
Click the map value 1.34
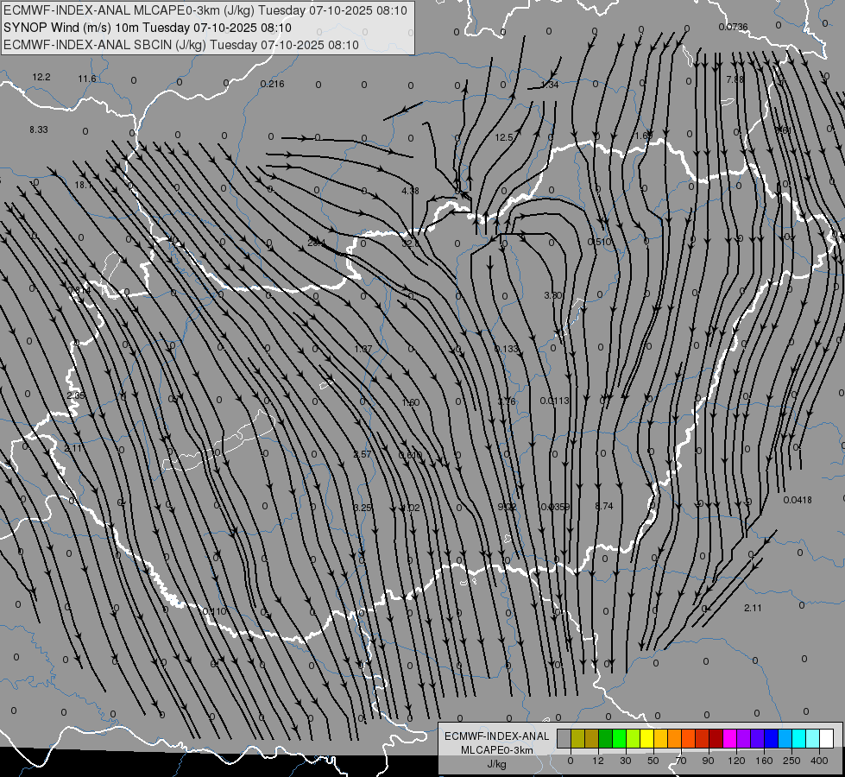tap(550, 85)
